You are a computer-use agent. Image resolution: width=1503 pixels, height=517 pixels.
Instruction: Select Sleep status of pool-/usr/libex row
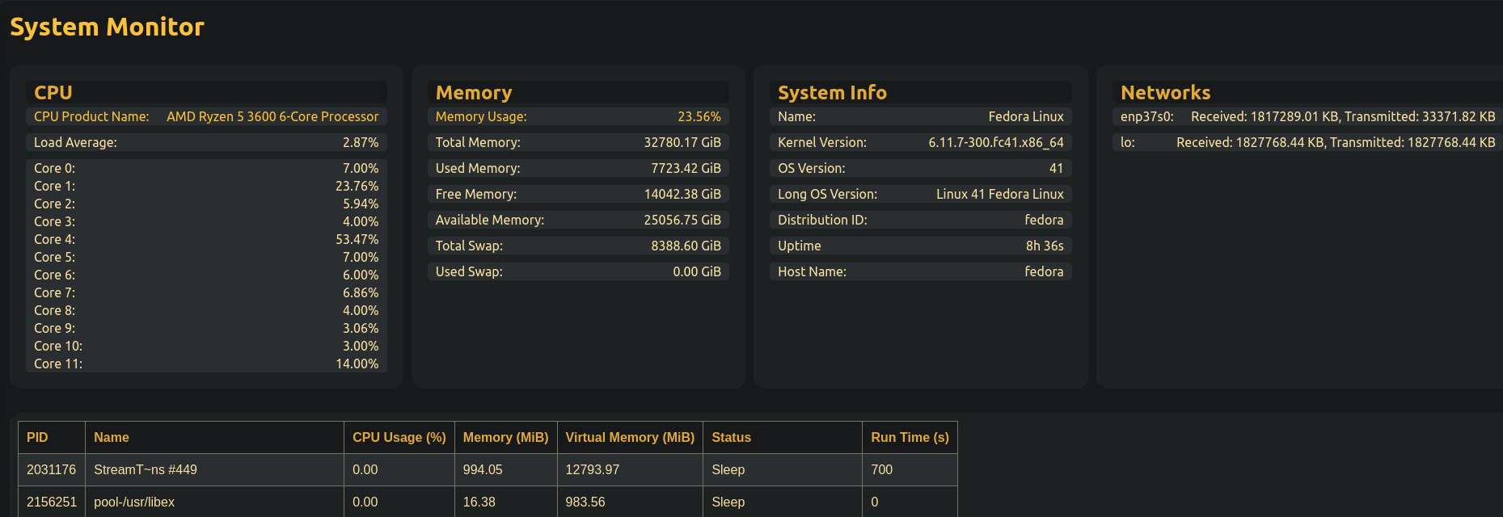click(x=783, y=502)
